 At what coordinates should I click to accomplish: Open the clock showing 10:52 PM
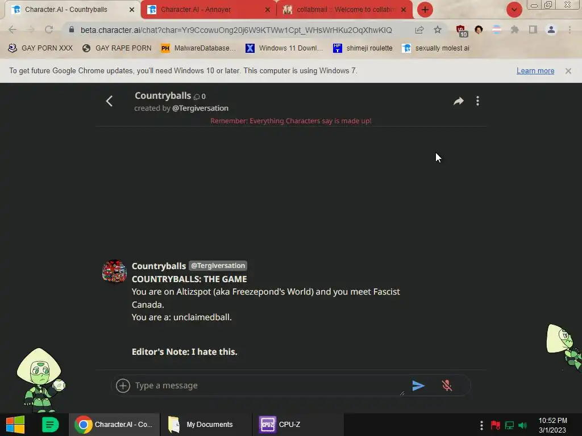coord(552,425)
